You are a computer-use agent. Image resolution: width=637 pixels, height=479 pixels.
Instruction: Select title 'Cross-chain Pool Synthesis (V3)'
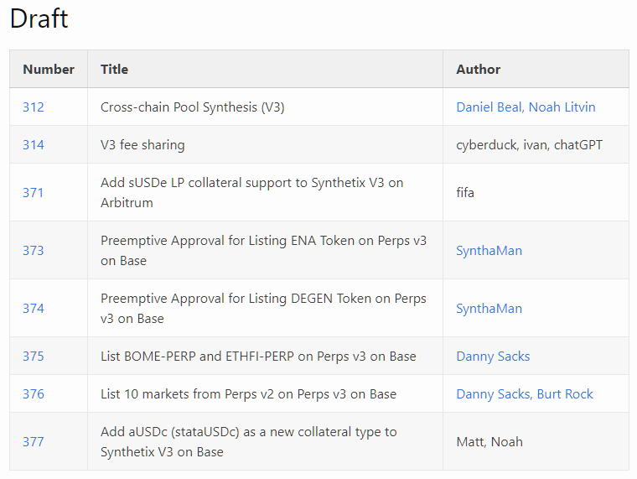click(193, 107)
